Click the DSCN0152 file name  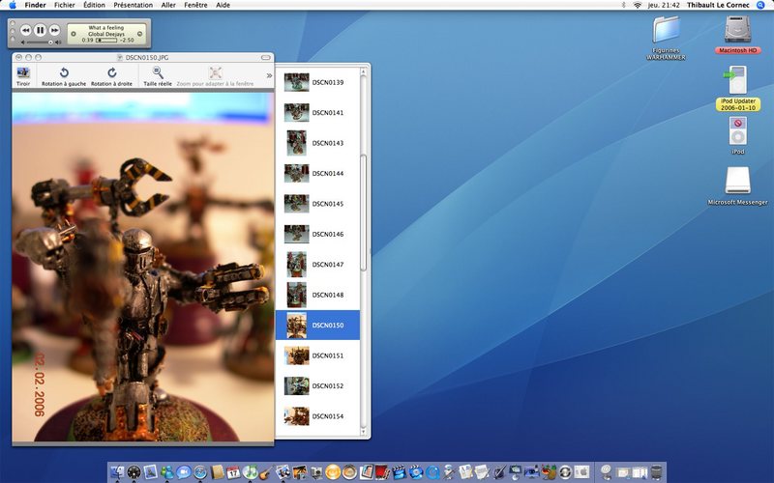pyautogui.click(x=328, y=385)
